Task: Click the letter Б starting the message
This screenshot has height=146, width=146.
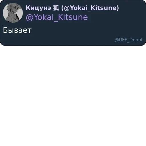Action: pyautogui.click(x=5, y=30)
